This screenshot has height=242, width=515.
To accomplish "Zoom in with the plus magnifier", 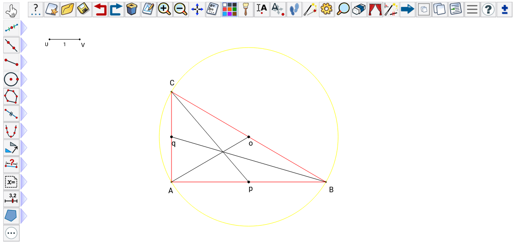I will [x=165, y=10].
